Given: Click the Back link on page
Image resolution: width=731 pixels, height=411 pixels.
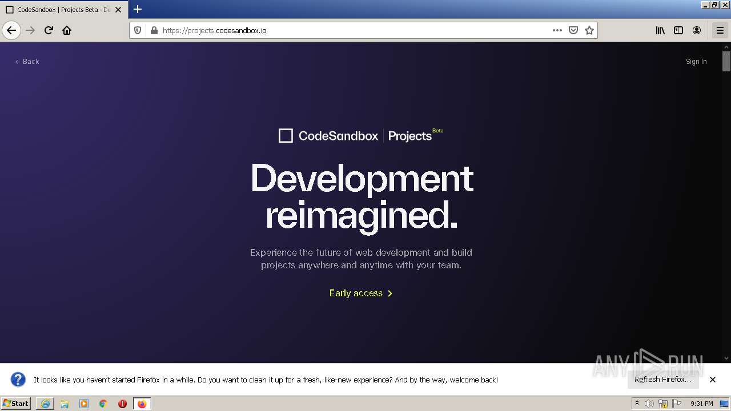Looking at the screenshot, I should pos(27,62).
